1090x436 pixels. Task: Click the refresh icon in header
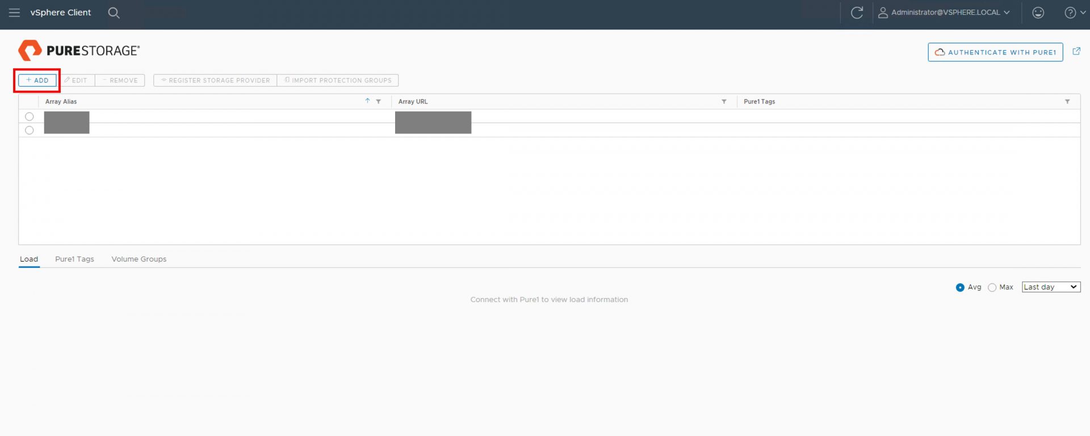click(x=857, y=12)
